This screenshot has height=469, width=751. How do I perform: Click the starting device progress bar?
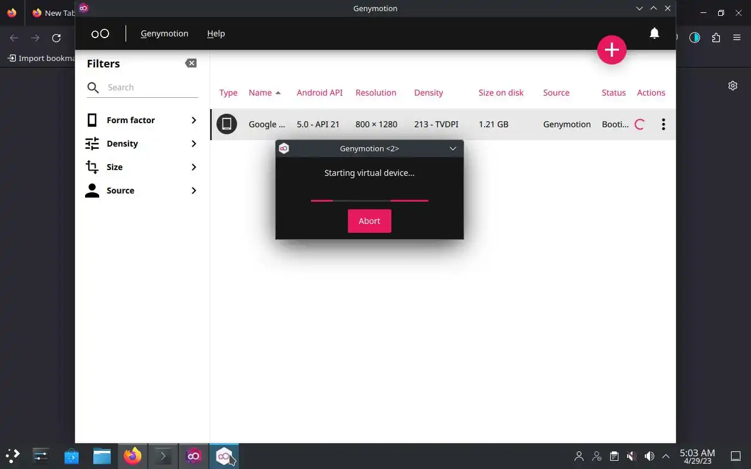[370, 200]
